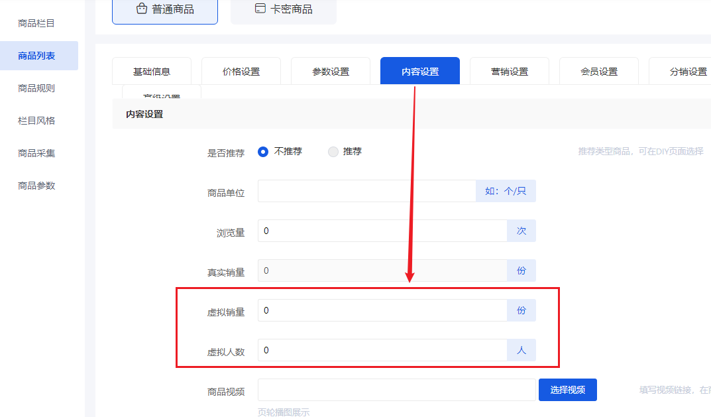Open 商品规则 in the sidebar
The height and width of the screenshot is (417, 711).
pyautogui.click(x=36, y=88)
